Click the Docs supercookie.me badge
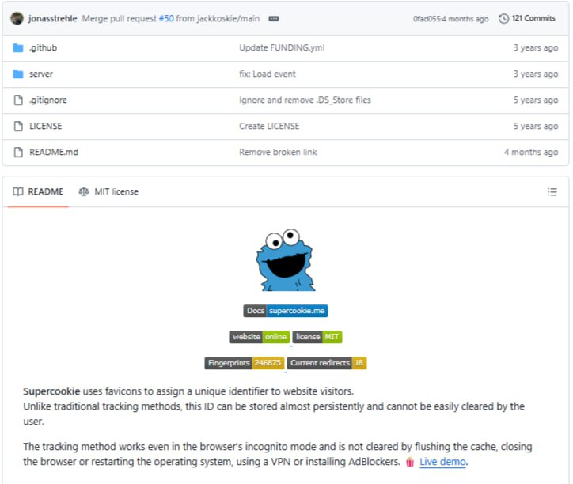This screenshot has height=484, width=573. [x=285, y=311]
